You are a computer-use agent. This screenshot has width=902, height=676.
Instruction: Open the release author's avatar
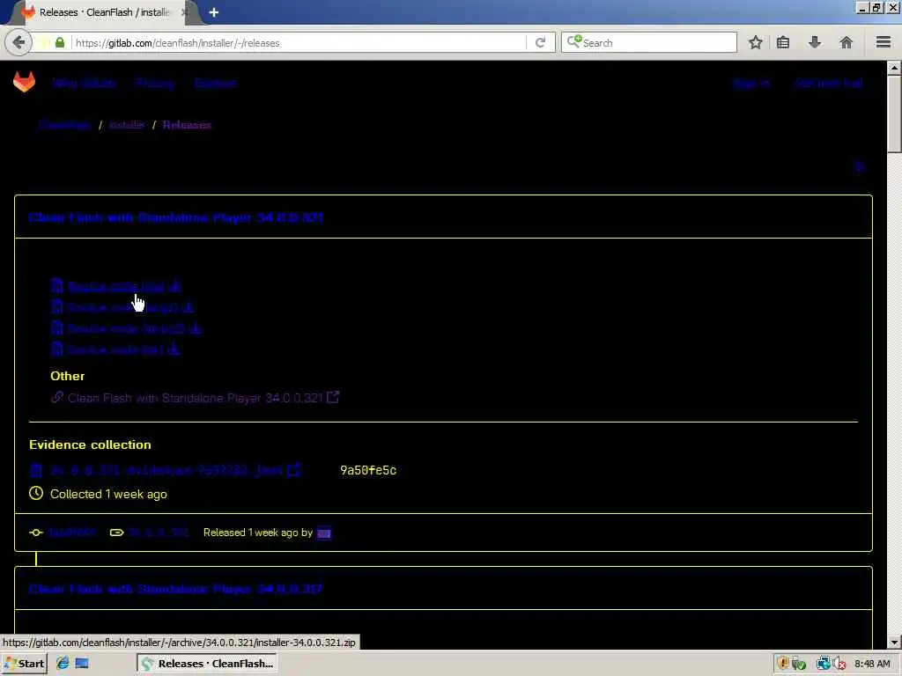[x=324, y=533]
